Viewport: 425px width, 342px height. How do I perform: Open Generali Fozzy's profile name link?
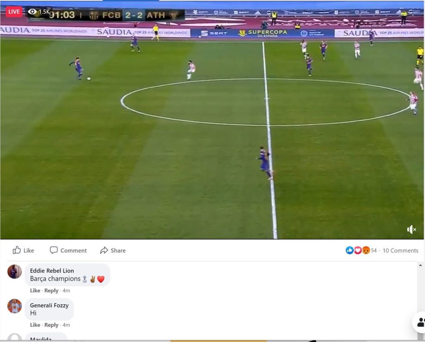click(49, 305)
